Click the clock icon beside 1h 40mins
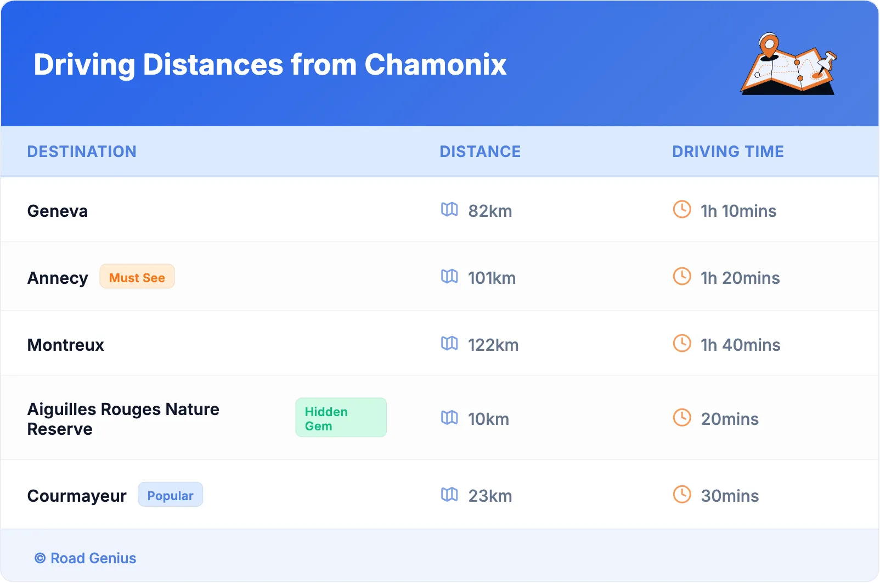The height and width of the screenshot is (583, 880). point(682,343)
